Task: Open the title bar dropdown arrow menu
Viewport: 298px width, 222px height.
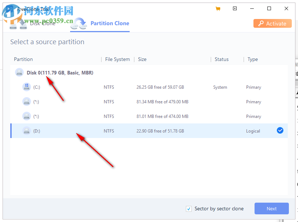Action: (x=235, y=8)
